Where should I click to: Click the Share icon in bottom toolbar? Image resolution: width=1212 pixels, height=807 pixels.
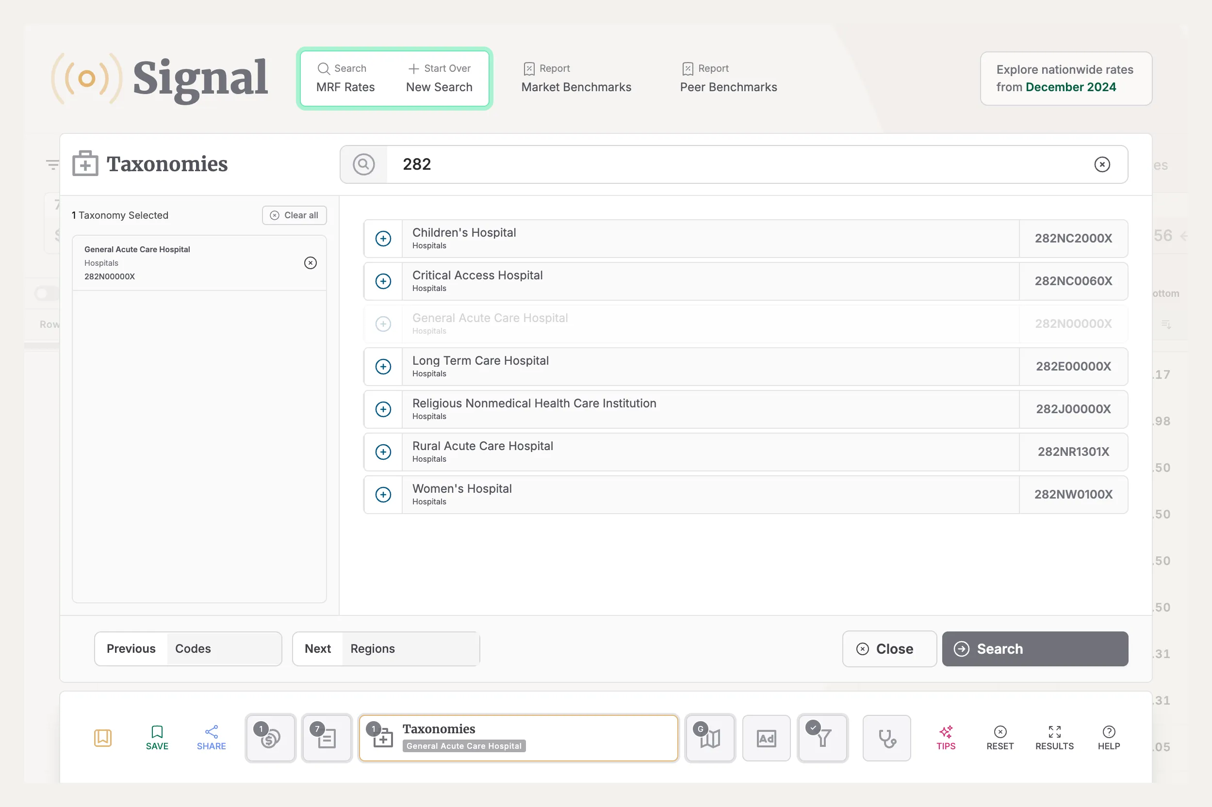[x=211, y=736]
